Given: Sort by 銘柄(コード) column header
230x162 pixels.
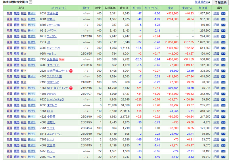Looking at the screenshot, I should [x=59, y=8].
